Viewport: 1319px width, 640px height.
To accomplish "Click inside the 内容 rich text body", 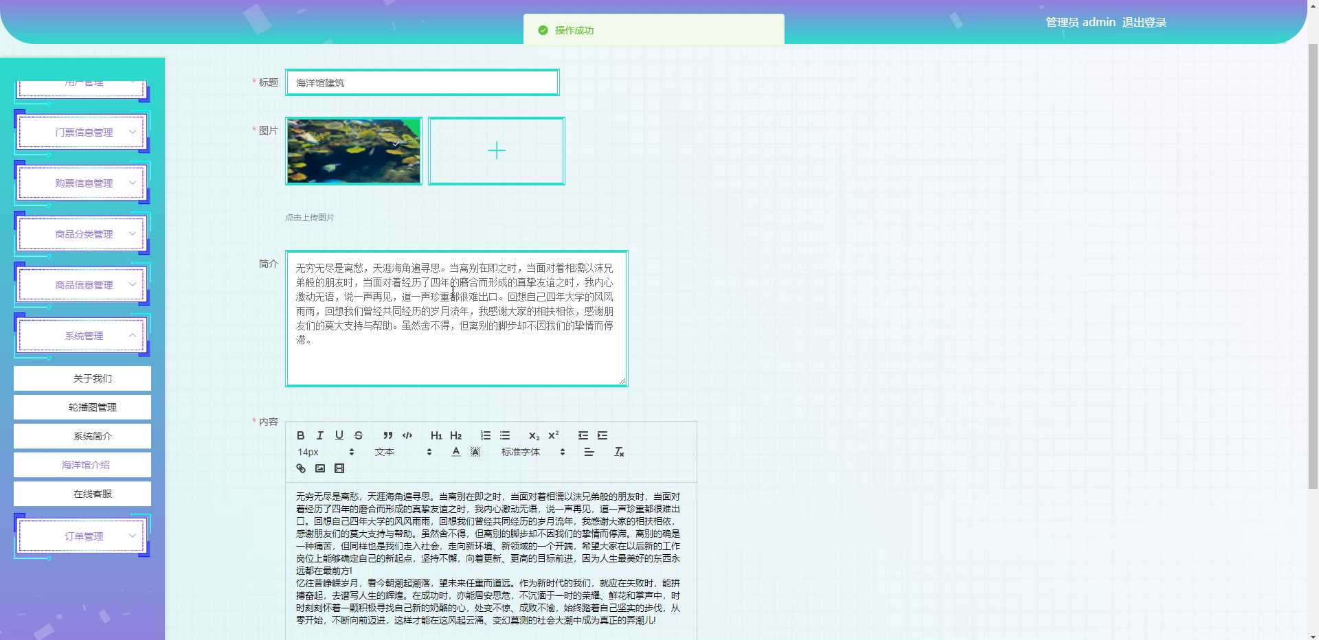I will tap(491, 560).
